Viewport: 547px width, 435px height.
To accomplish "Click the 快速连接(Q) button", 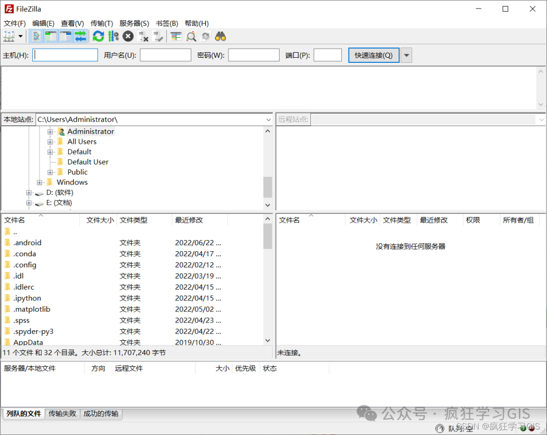I will click(374, 55).
